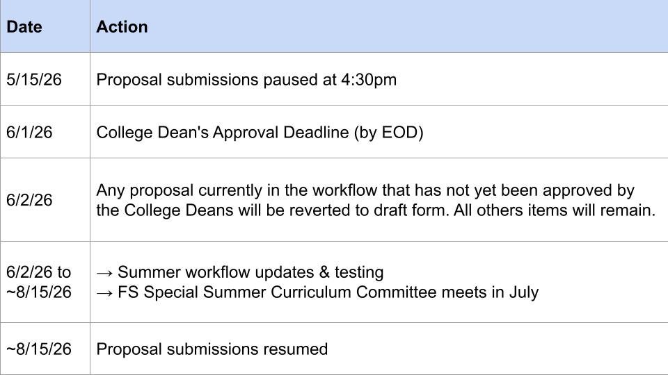Click 'Summer workflow updates & testing' line

[250, 272]
